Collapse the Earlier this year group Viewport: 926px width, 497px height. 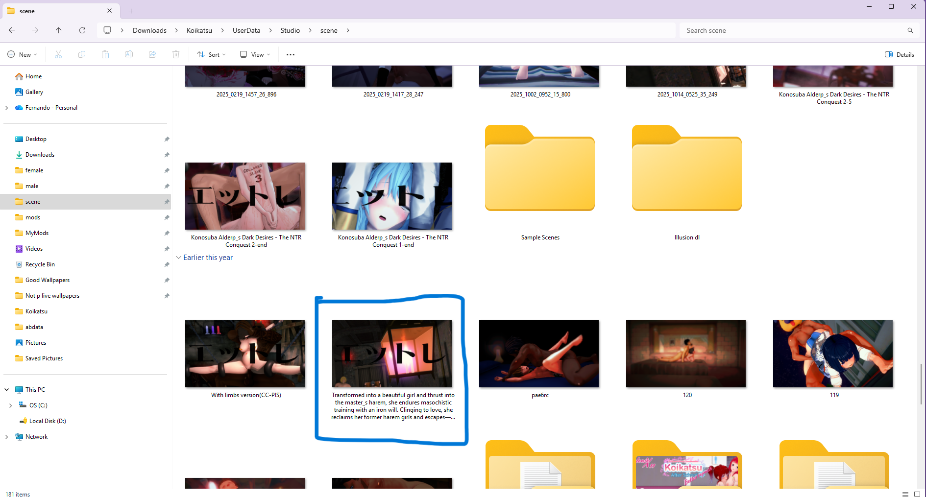[x=179, y=258]
